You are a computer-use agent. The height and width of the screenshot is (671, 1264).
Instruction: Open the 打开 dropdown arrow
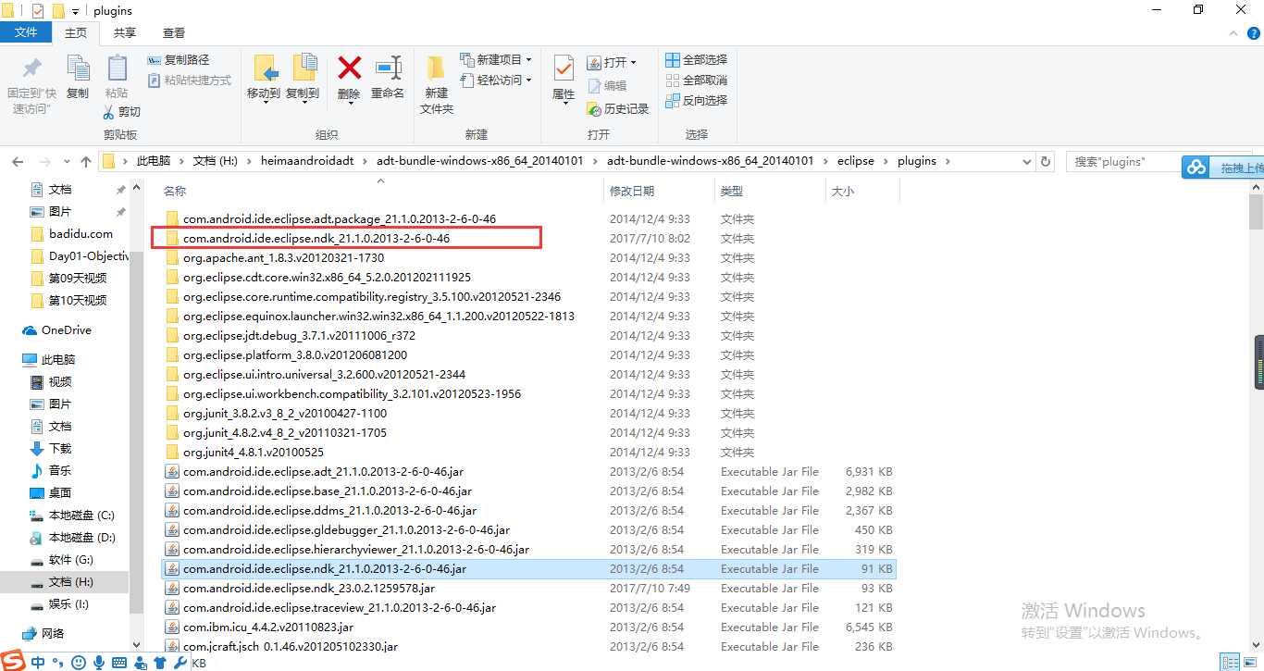(633, 63)
